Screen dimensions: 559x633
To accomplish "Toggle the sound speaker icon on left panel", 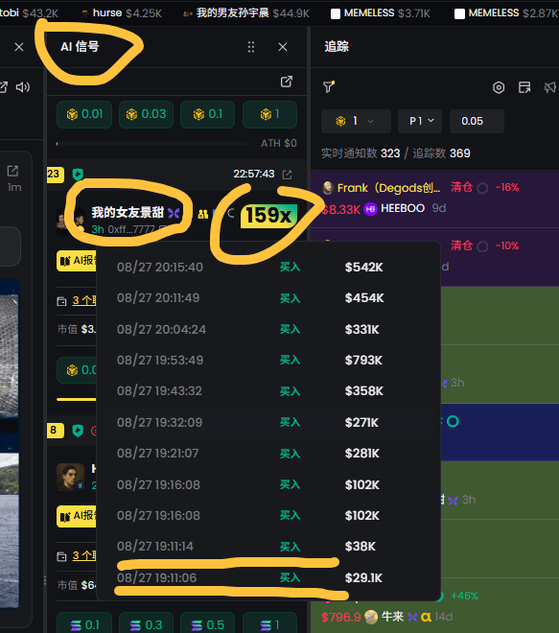I will 23,87.
